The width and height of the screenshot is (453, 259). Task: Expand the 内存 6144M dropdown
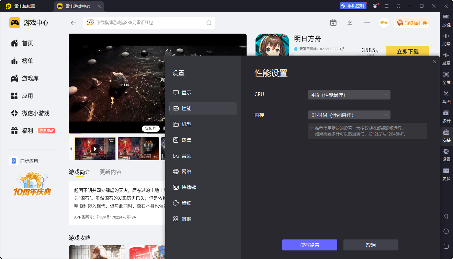(x=349, y=115)
